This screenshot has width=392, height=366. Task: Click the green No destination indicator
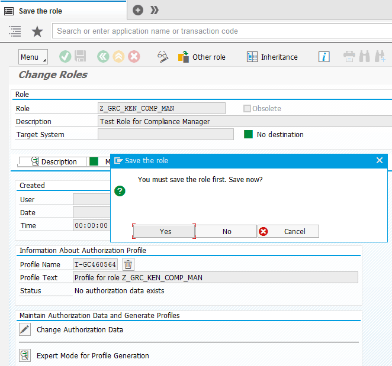249,134
